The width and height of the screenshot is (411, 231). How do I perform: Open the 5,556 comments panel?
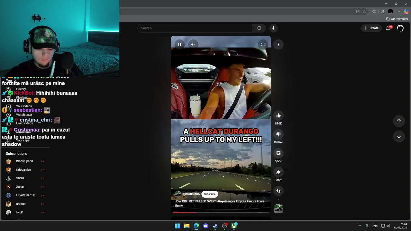(x=278, y=153)
